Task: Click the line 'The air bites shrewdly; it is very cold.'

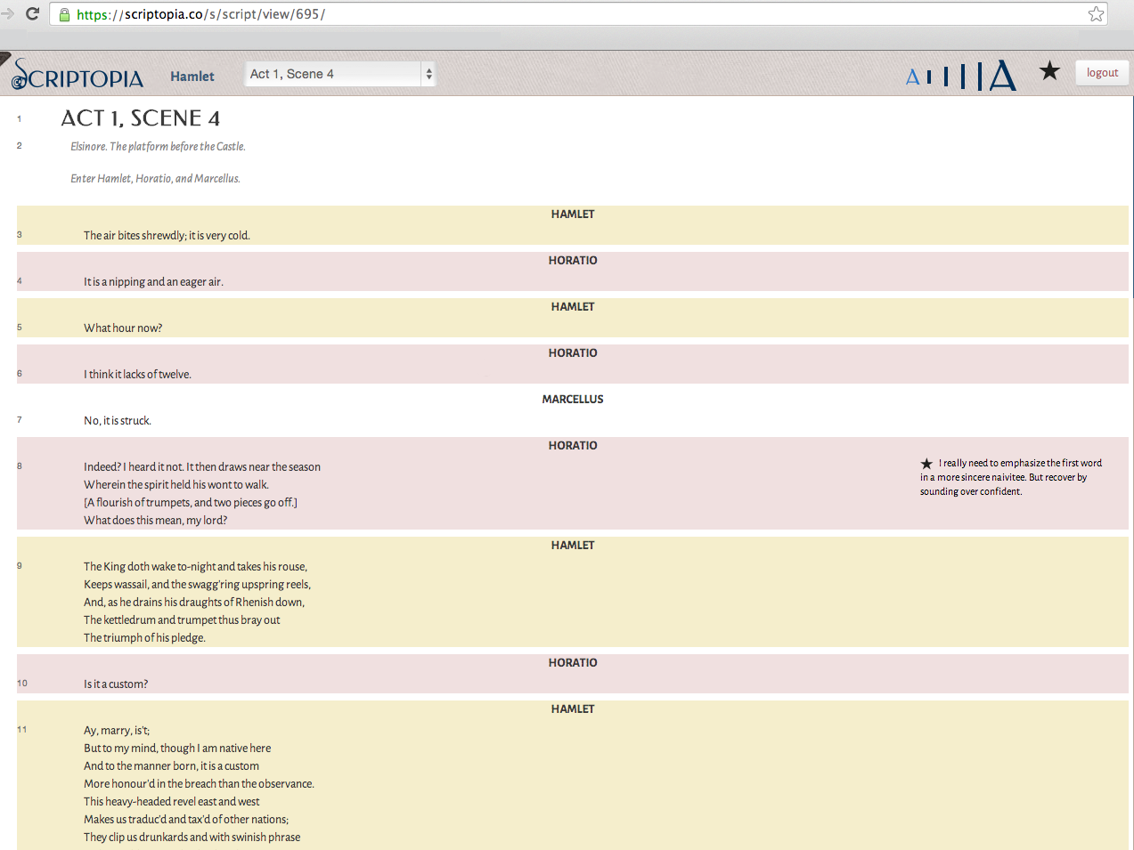Action: [167, 236]
